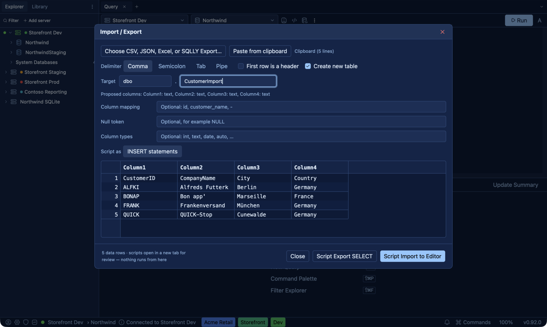
Task: Click Choose CSV, JSON, Excel, or SQLLY Export button
Action: pyautogui.click(x=163, y=51)
